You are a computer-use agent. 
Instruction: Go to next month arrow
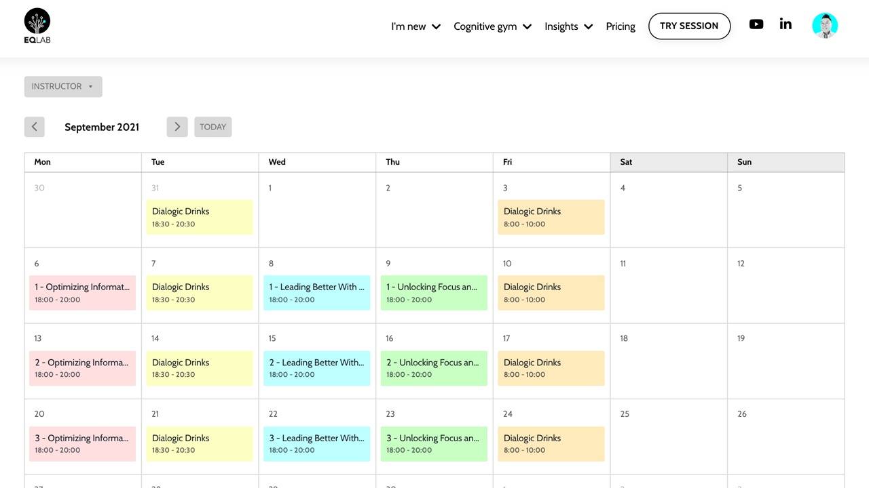pos(177,127)
